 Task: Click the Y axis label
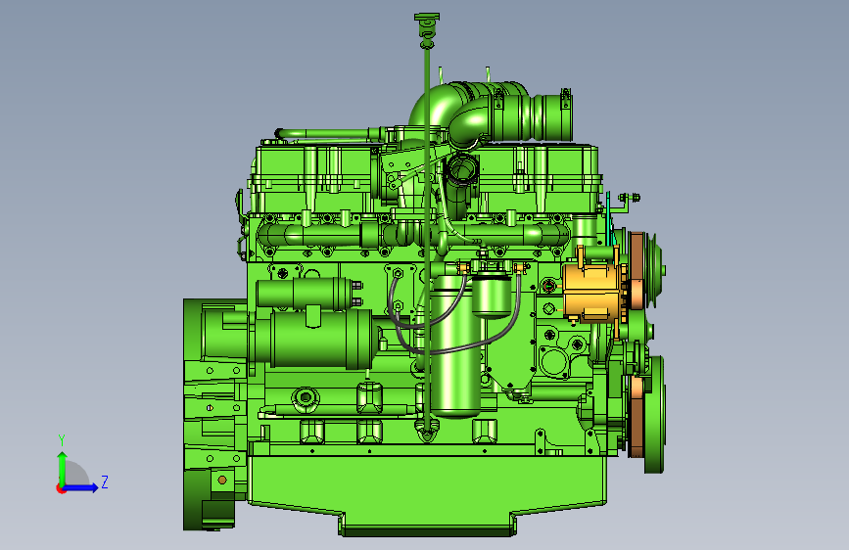click(62, 440)
